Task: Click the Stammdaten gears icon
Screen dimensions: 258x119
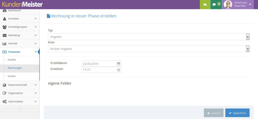Action: (4, 101)
